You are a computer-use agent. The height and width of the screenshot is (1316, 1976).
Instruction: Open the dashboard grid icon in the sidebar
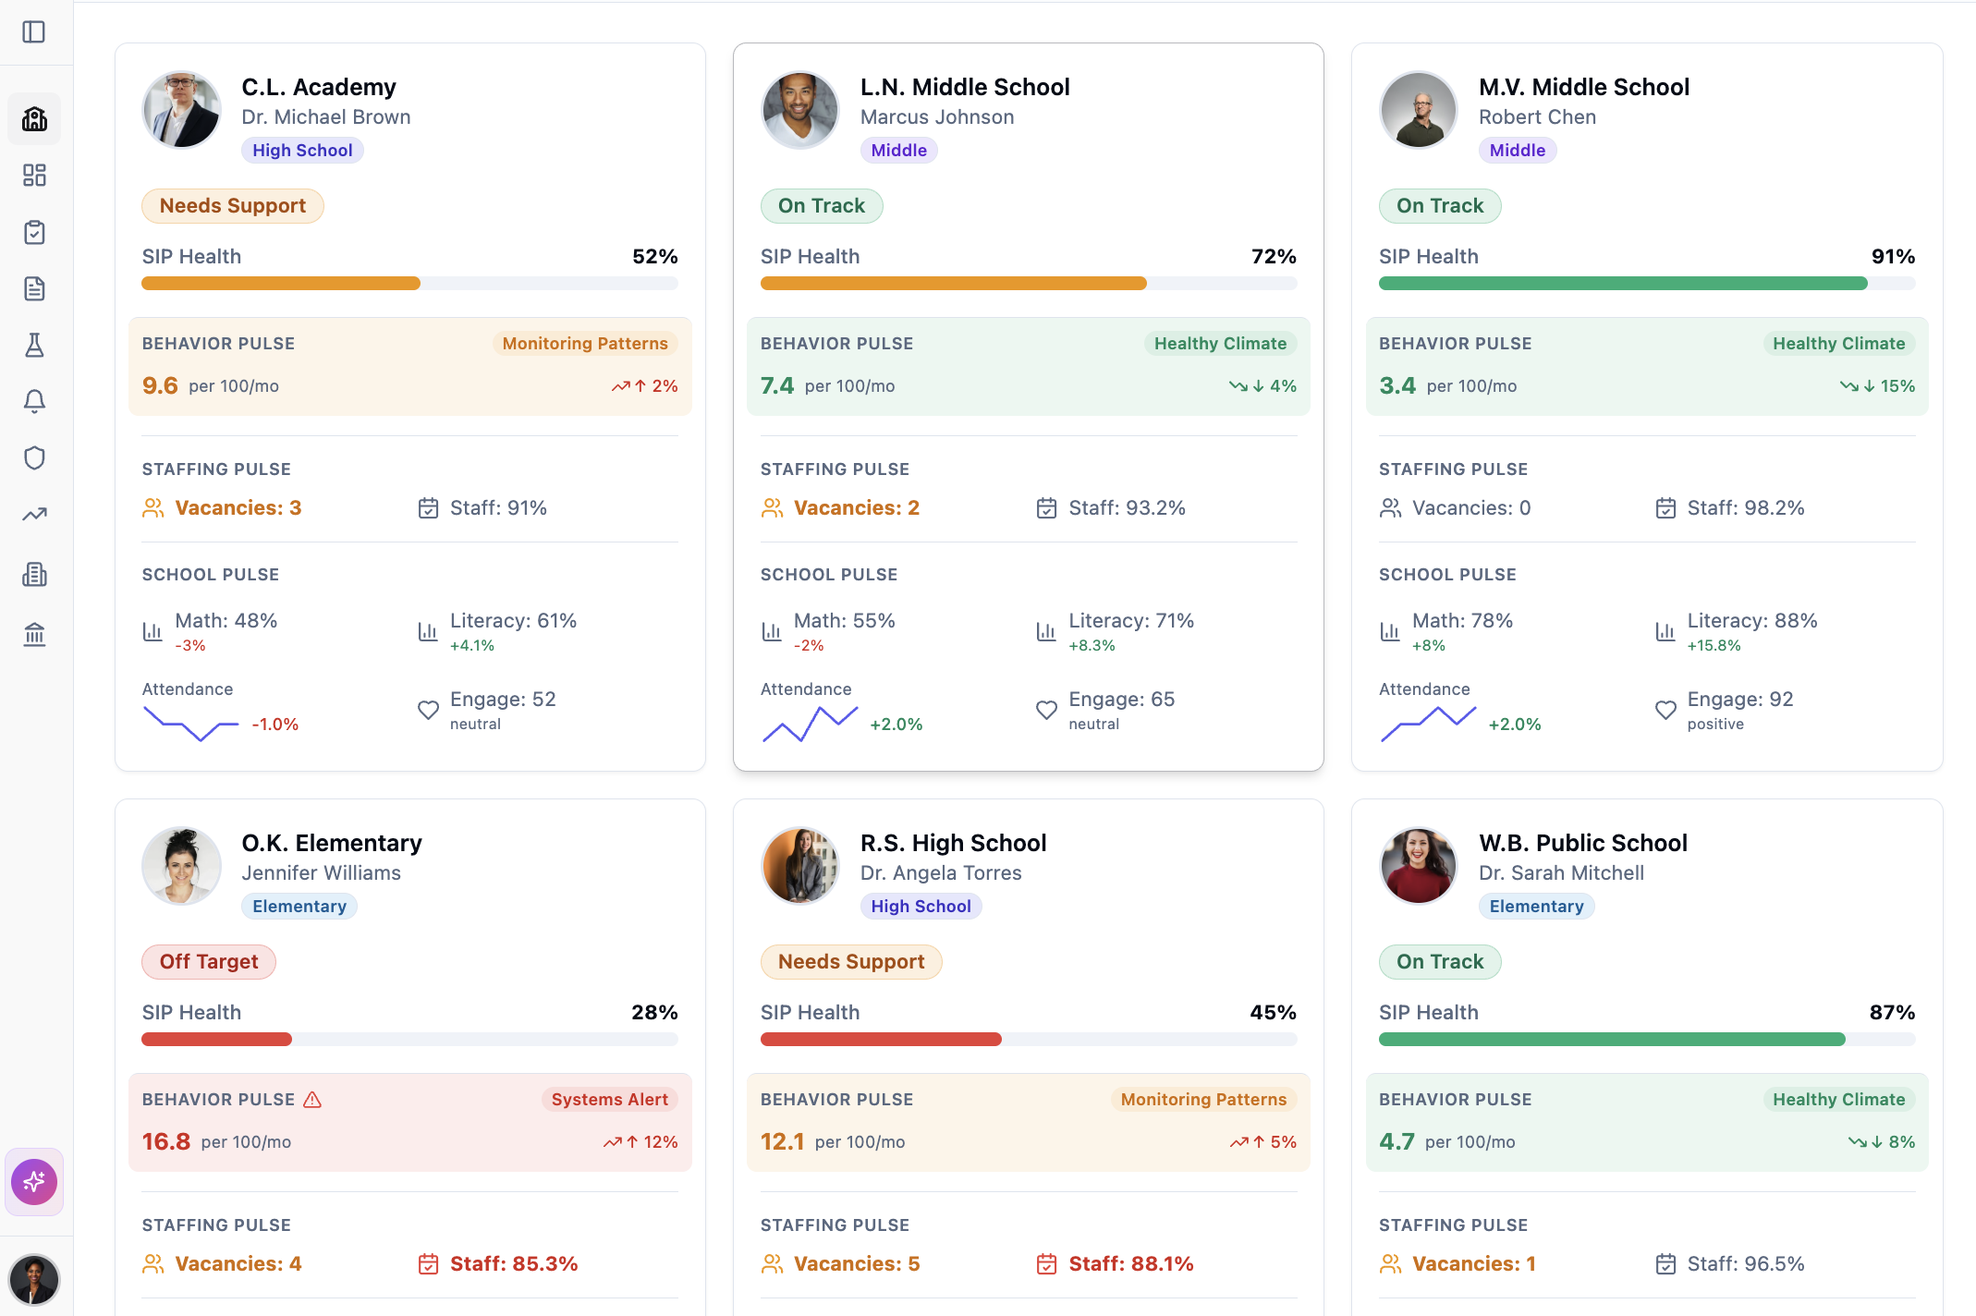pos(34,176)
